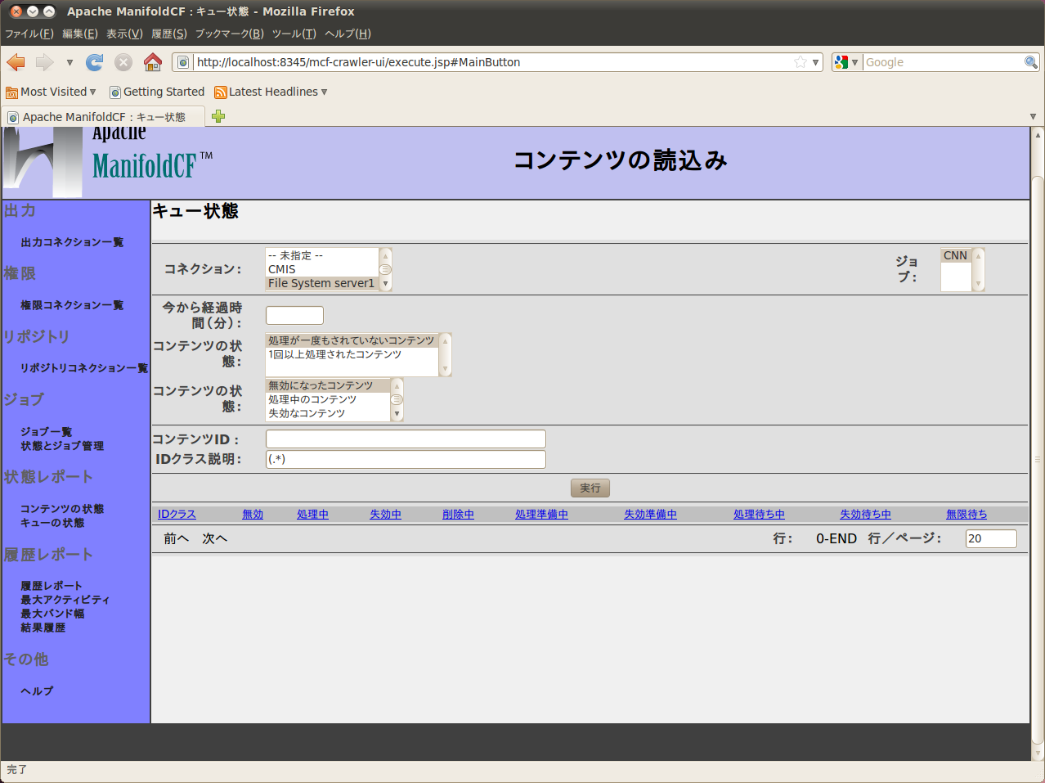Expand the Most Visited bookmarks dropdown
The image size is (1045, 783).
pos(52,92)
